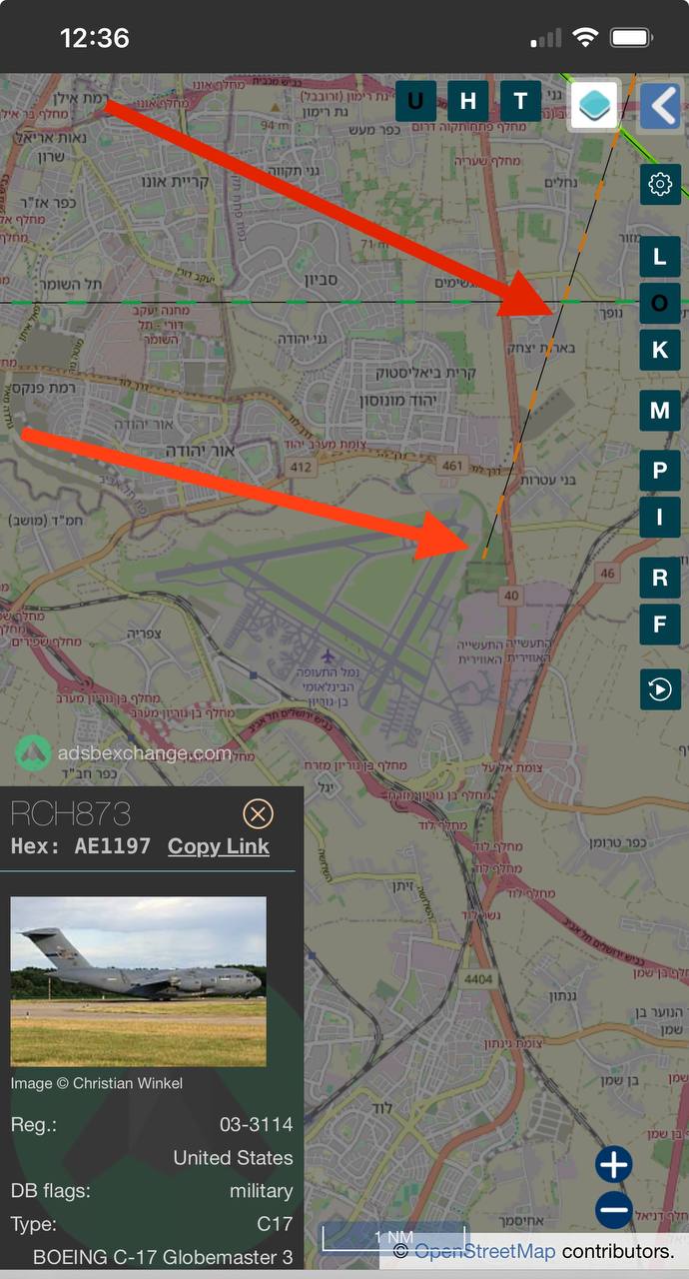Click the Copy Link text
Viewport: 689px width, 1279px height.
pos(219,846)
